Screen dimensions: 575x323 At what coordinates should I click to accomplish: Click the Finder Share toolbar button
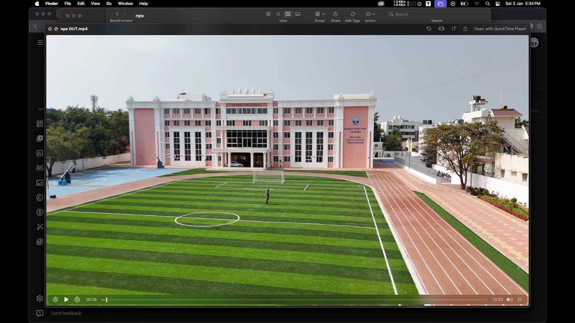(335, 14)
